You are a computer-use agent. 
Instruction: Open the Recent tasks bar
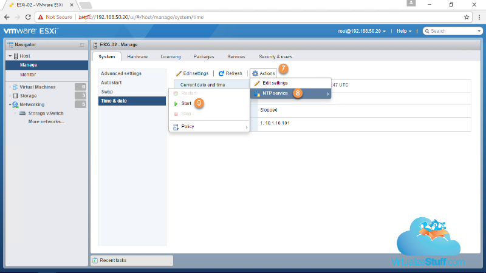(x=132, y=260)
